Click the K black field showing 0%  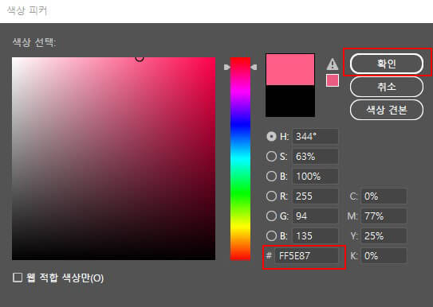[384, 256]
